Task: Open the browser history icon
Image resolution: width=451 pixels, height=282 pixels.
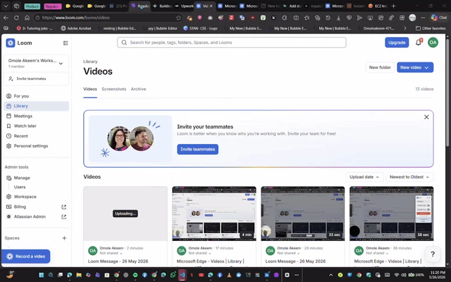Action: point(328,18)
